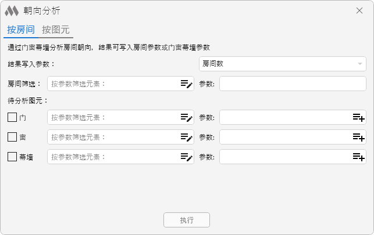Enable the 幕墙 checkbox
The height and width of the screenshot is (235, 374).
[12, 157]
